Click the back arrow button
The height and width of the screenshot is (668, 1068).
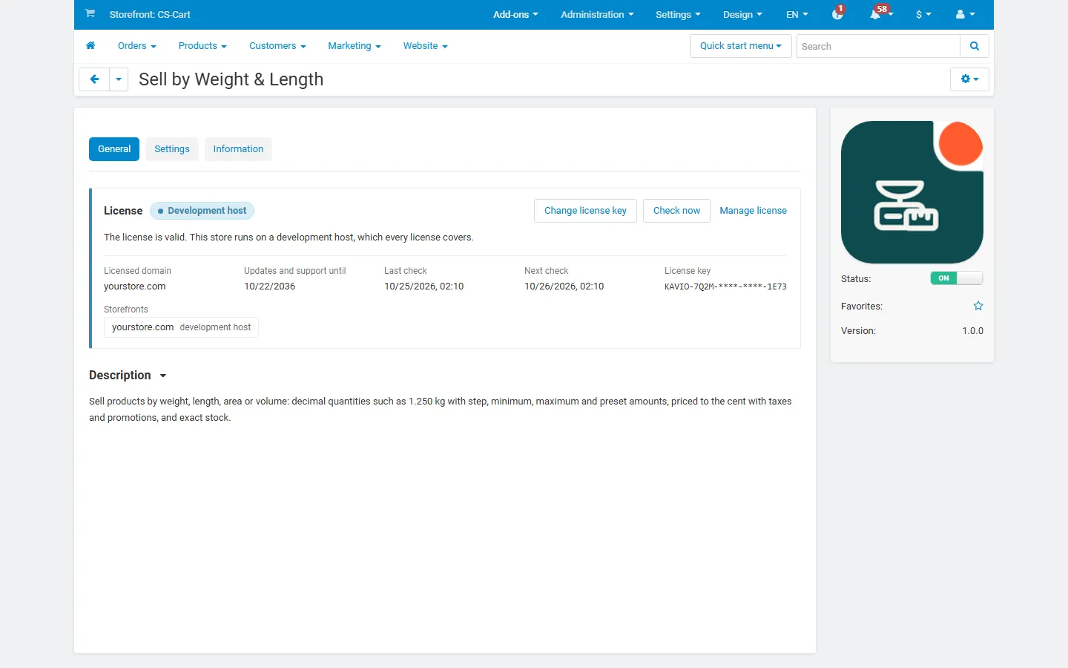94,79
